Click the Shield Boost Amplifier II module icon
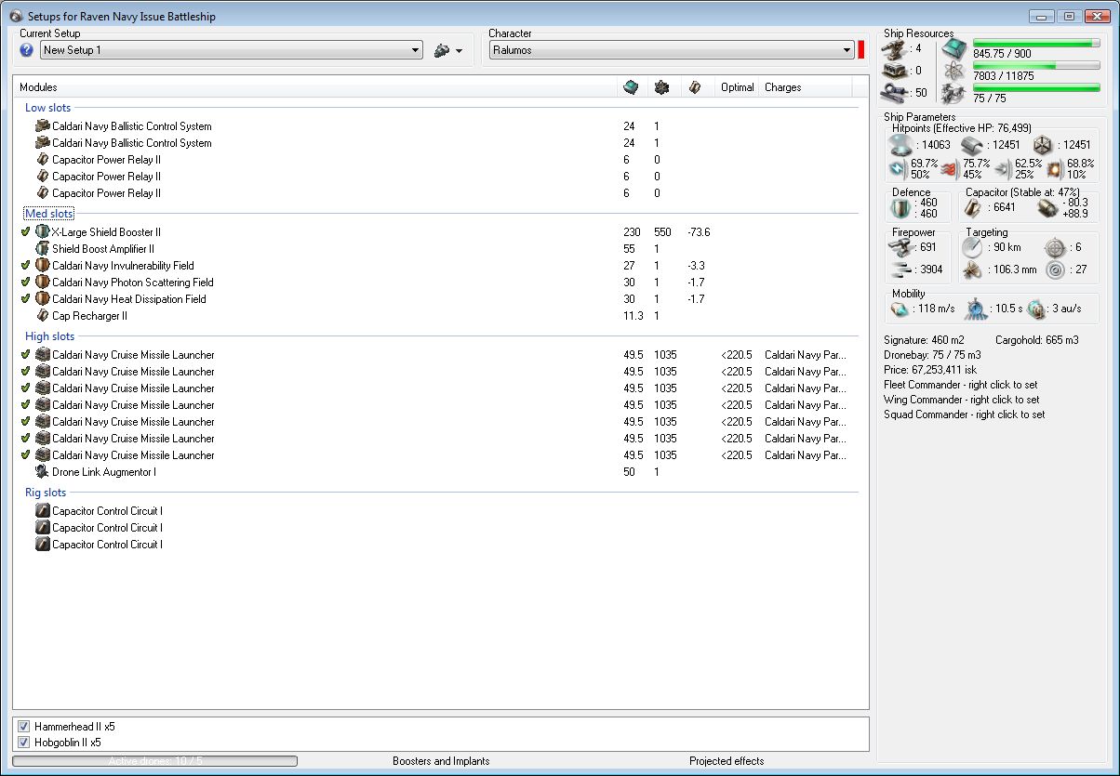The image size is (1120, 776). 42,249
